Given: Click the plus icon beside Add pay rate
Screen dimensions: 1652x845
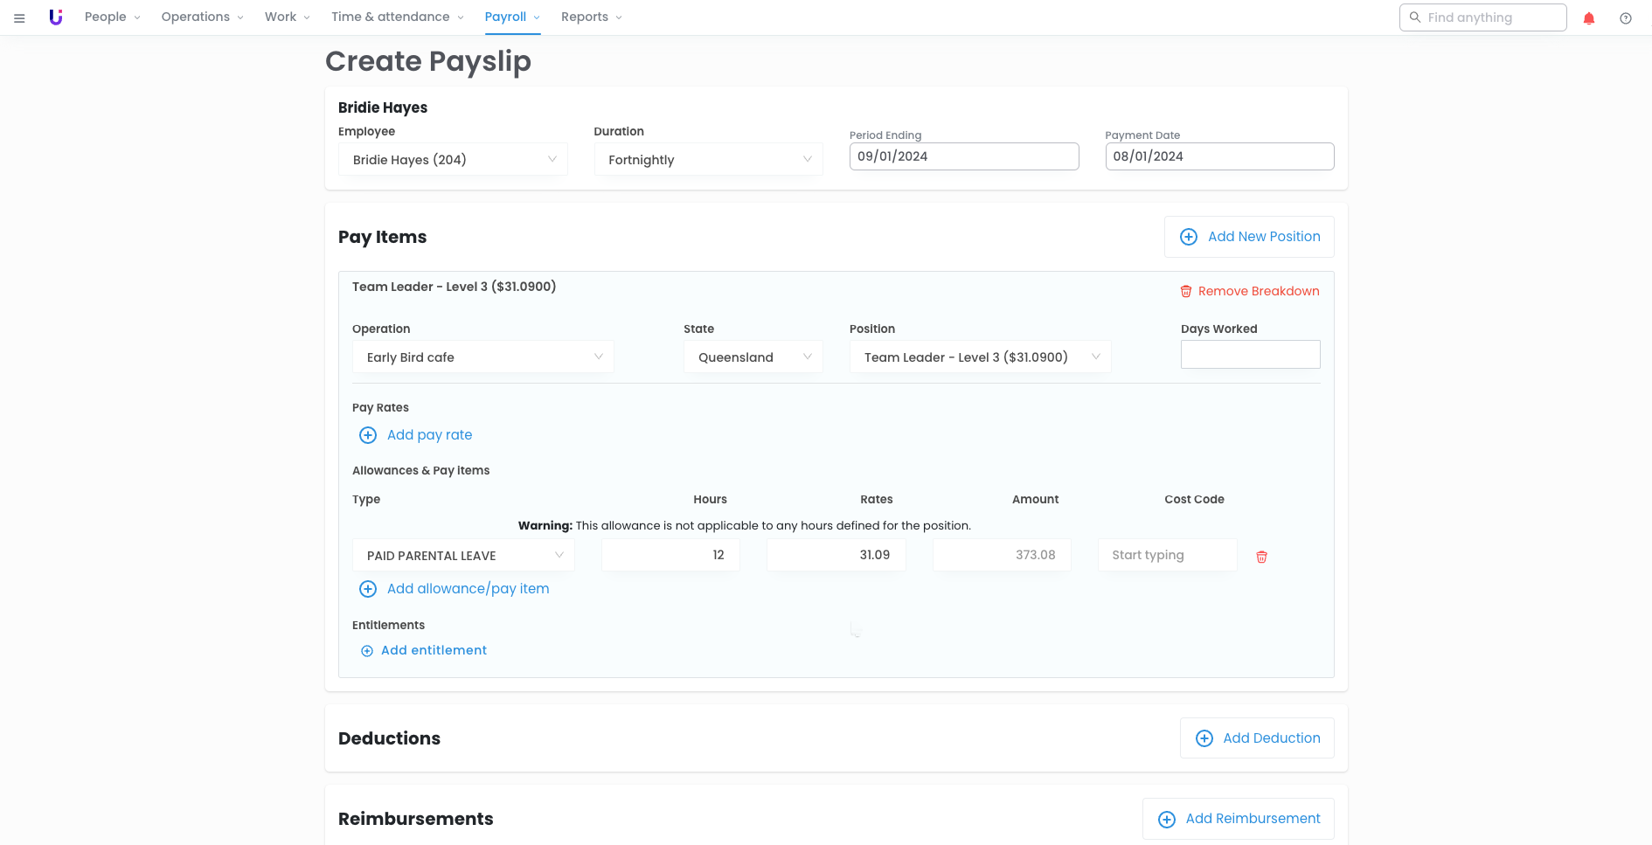Looking at the screenshot, I should (x=368, y=435).
